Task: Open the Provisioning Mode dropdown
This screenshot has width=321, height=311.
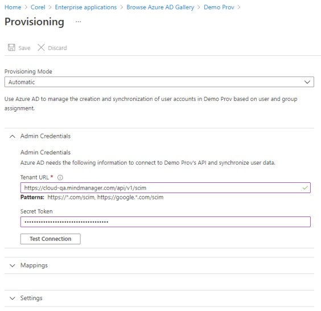Action: coord(159,82)
